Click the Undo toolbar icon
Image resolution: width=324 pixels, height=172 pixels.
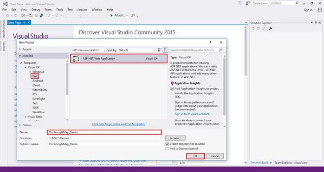click(x=49, y=15)
